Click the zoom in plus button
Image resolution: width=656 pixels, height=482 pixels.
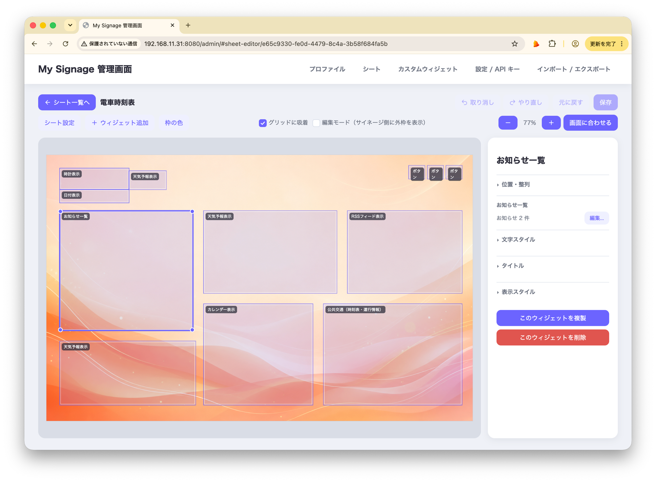click(551, 123)
